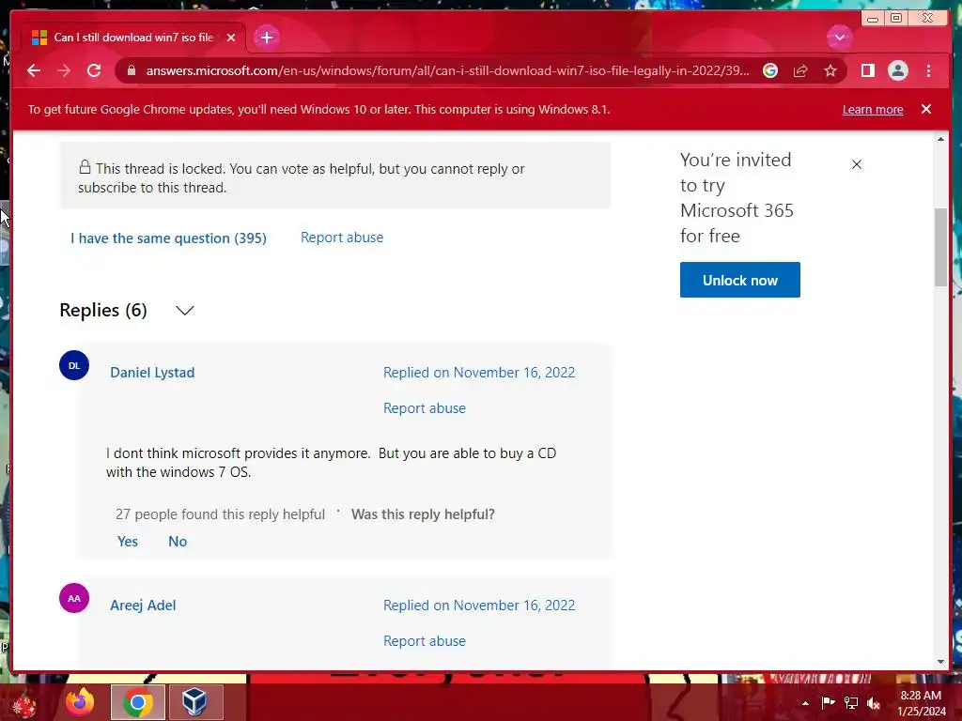Report abuse for the original question
Image resolution: width=962 pixels, height=721 pixels.
(342, 238)
